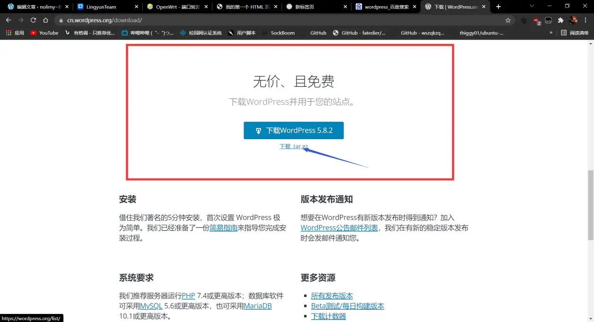Close the 下载 | WordPress.org tab
This screenshot has width=594, height=322.
483,7
